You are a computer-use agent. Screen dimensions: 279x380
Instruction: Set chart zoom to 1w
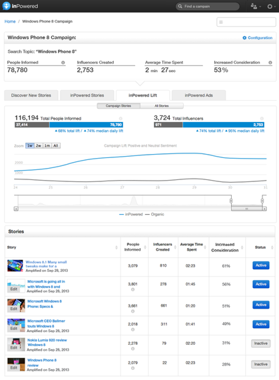(x=30, y=145)
